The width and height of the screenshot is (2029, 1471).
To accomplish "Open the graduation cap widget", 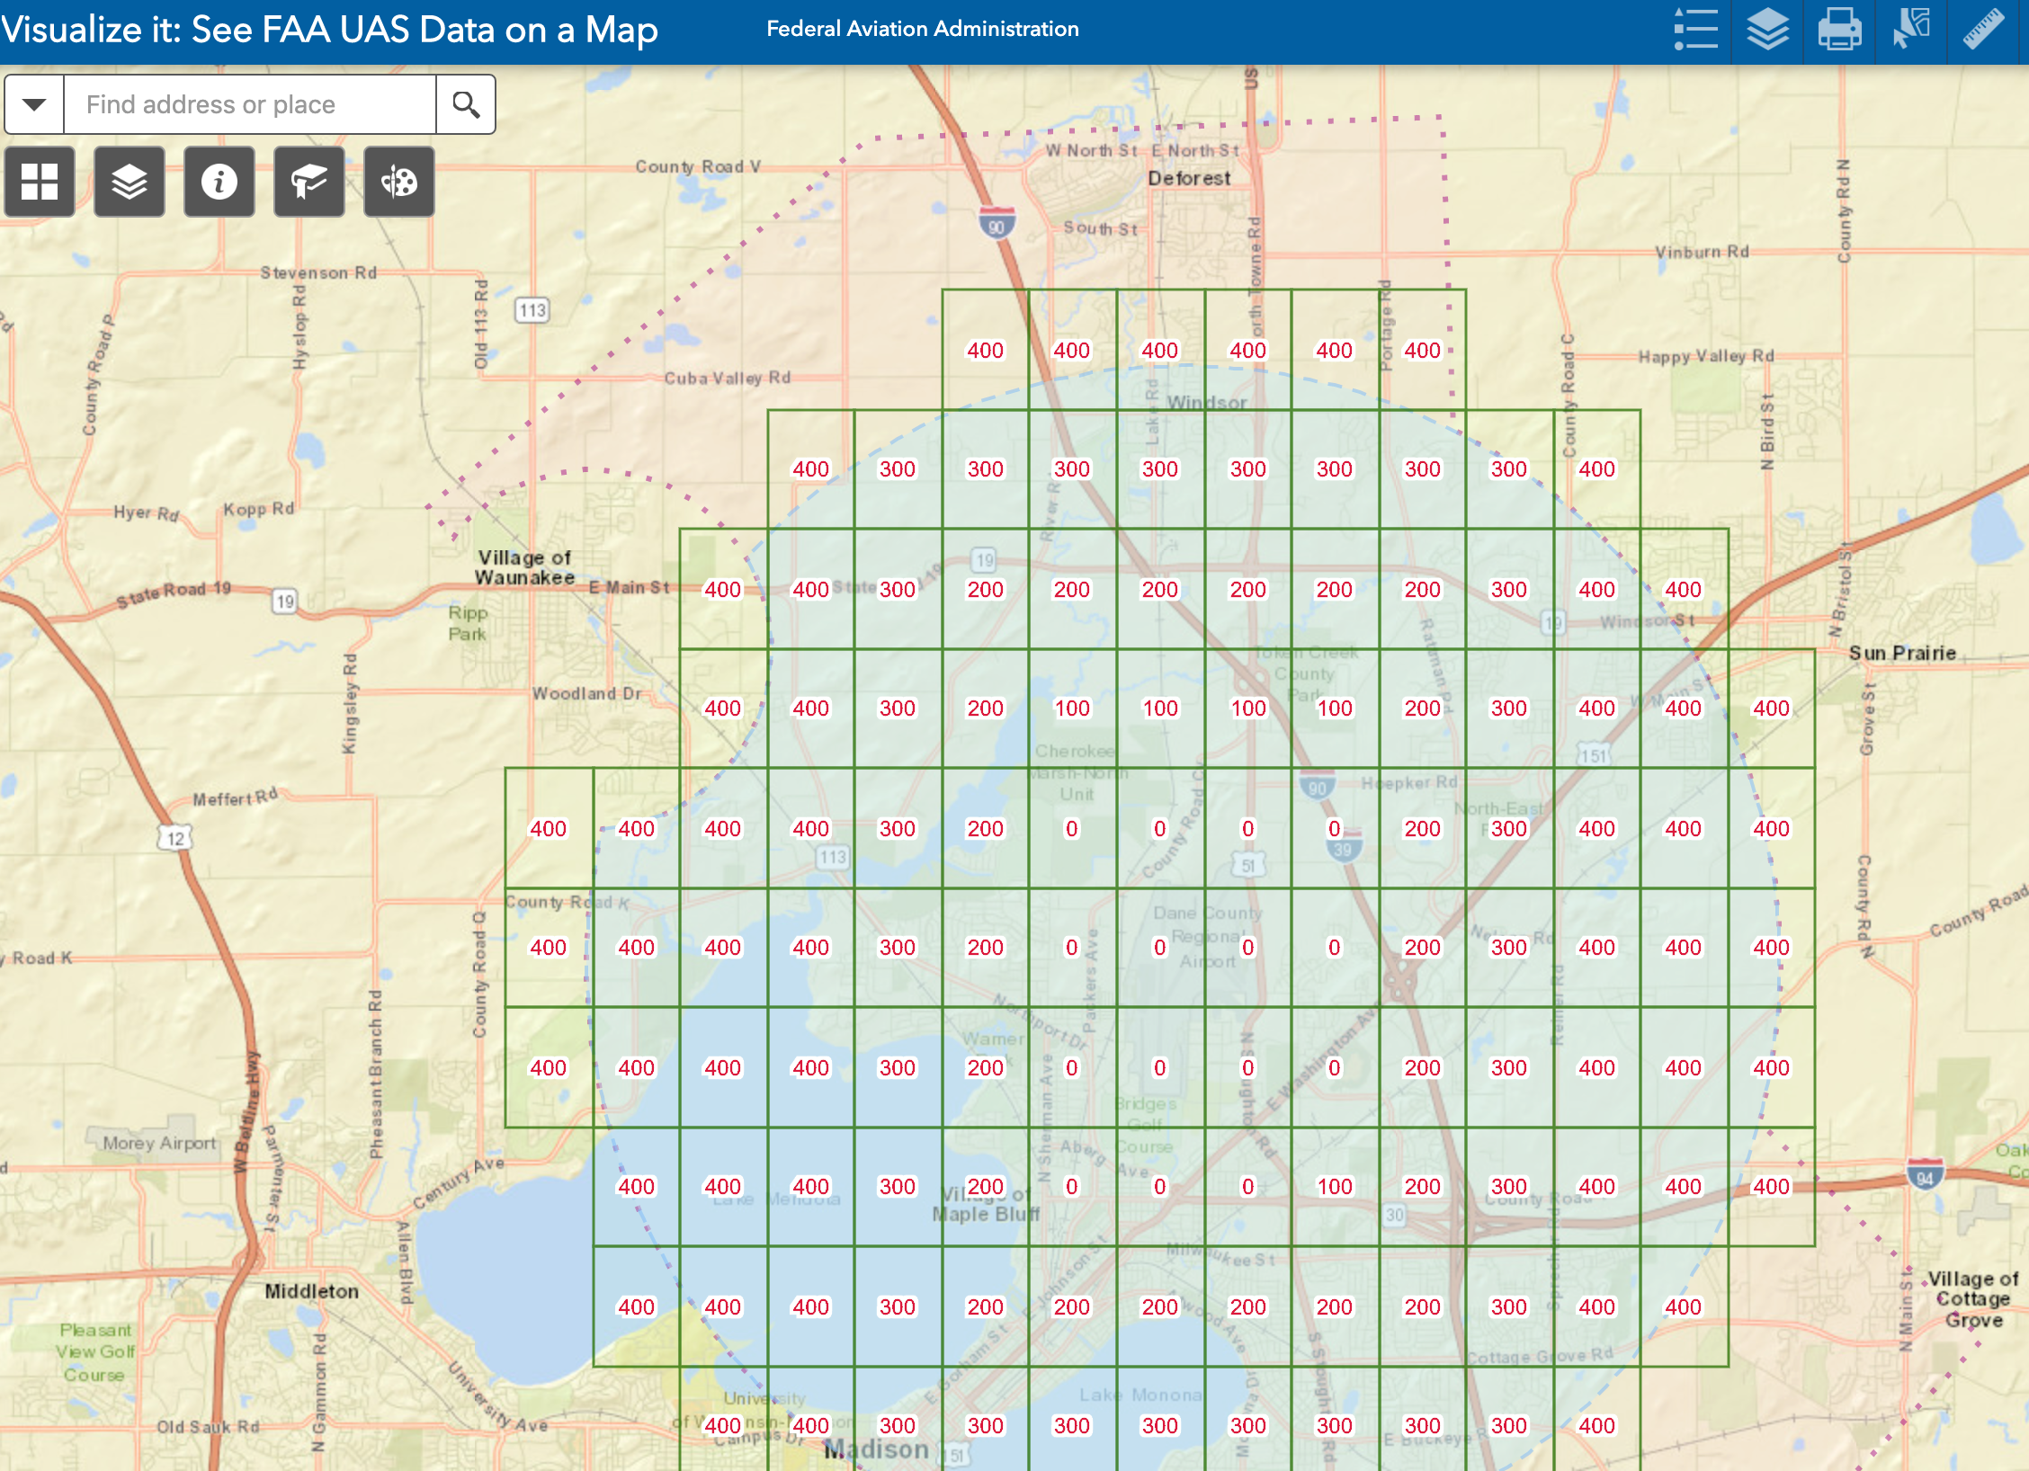I will (309, 182).
